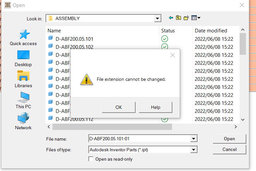The width and height of the screenshot is (256, 171).
Task: Expand the Look in folder dropdown
Action: 158,18
